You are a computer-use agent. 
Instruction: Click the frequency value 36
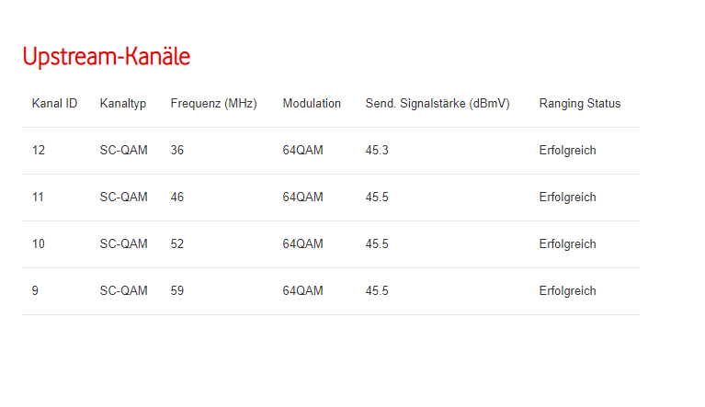click(x=177, y=151)
